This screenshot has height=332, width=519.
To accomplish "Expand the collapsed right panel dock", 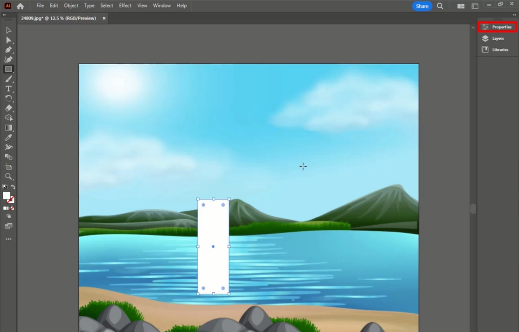I will [514, 15].
